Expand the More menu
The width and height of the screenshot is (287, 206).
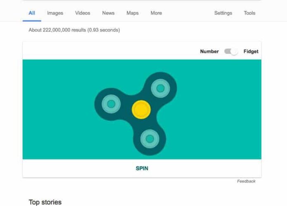pos(157,13)
